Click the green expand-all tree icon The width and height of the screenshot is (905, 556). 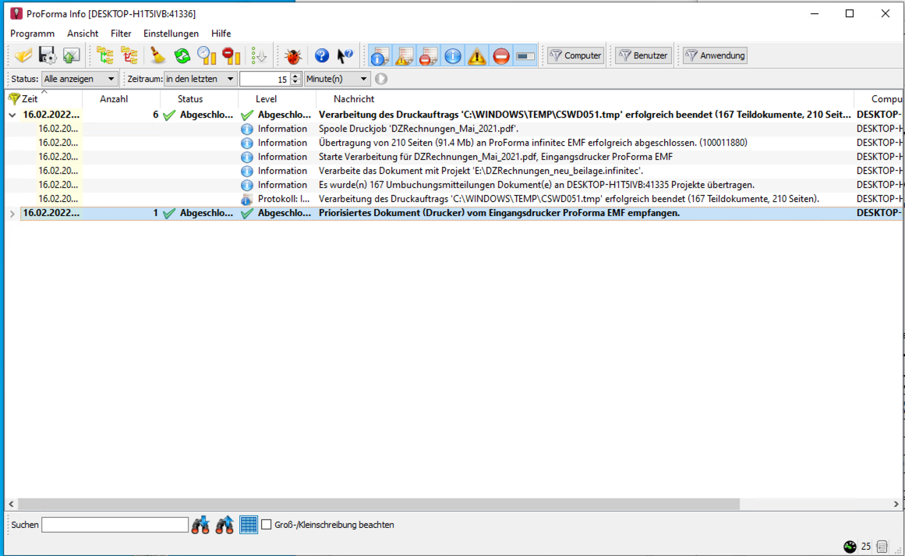click(105, 55)
